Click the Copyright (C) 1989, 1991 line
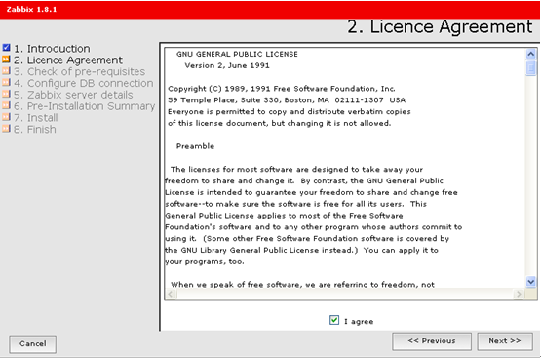This screenshot has width=541, height=358. point(282,89)
